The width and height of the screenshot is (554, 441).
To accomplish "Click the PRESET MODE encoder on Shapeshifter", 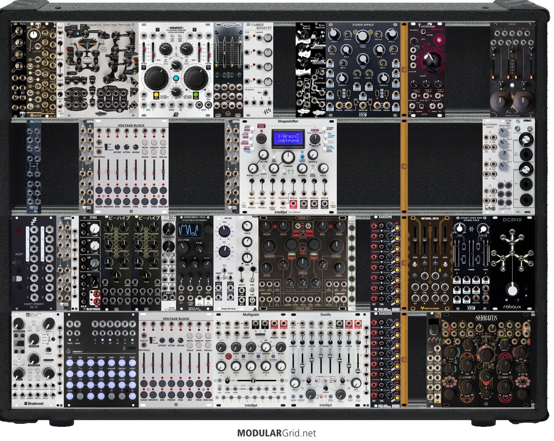I will [262, 139].
